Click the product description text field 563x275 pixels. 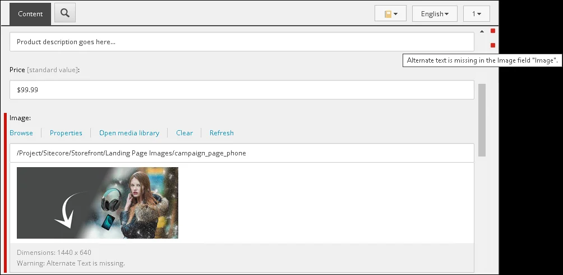click(x=242, y=42)
